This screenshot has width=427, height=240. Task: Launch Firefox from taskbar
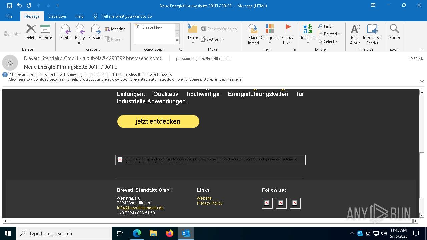(x=170, y=233)
